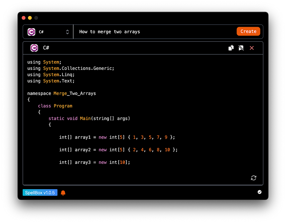Click the yellow minimize window button

coord(30,18)
